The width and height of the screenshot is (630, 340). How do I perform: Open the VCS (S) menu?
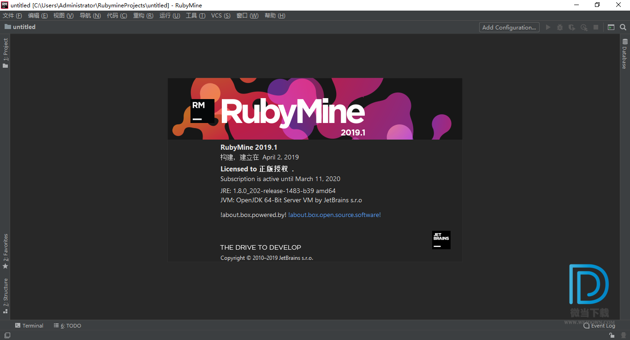pyautogui.click(x=221, y=16)
